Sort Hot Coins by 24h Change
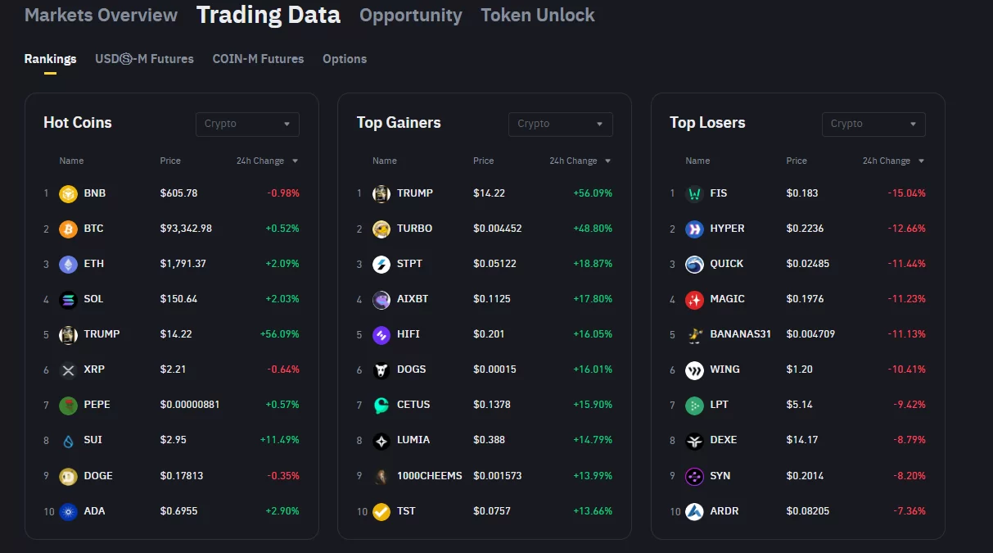 267,161
